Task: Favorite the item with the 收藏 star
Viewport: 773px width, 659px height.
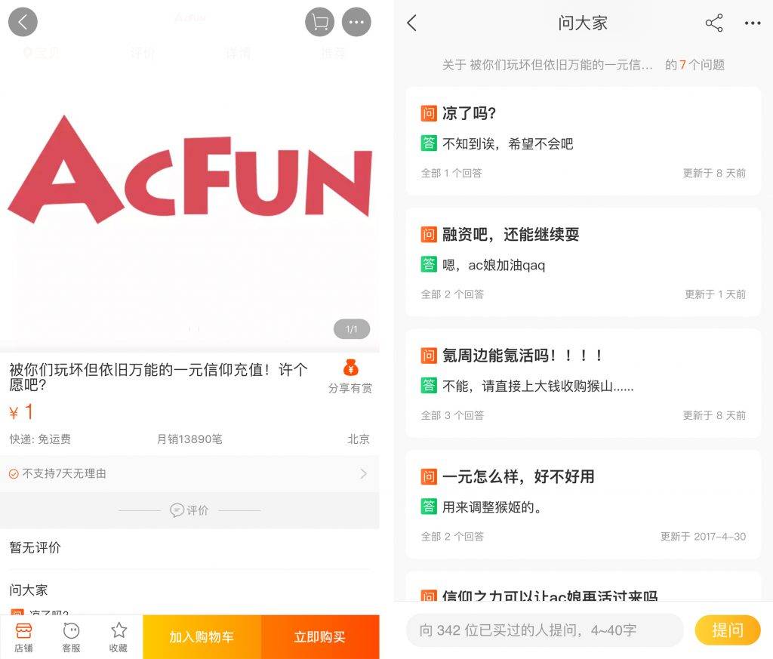Action: [x=118, y=636]
